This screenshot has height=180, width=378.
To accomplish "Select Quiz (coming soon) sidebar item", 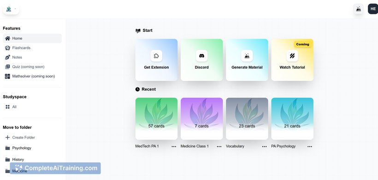I will pos(32,67).
